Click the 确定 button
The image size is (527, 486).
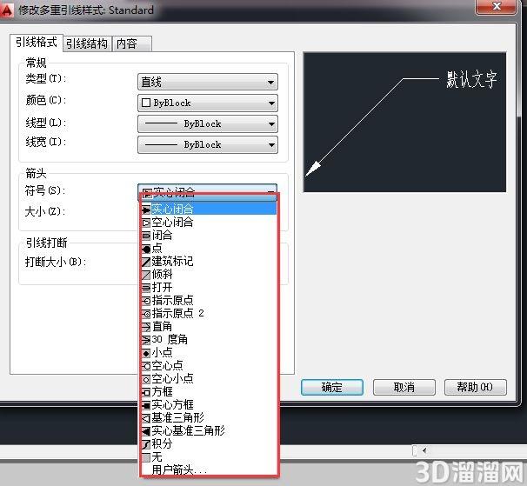click(332, 387)
